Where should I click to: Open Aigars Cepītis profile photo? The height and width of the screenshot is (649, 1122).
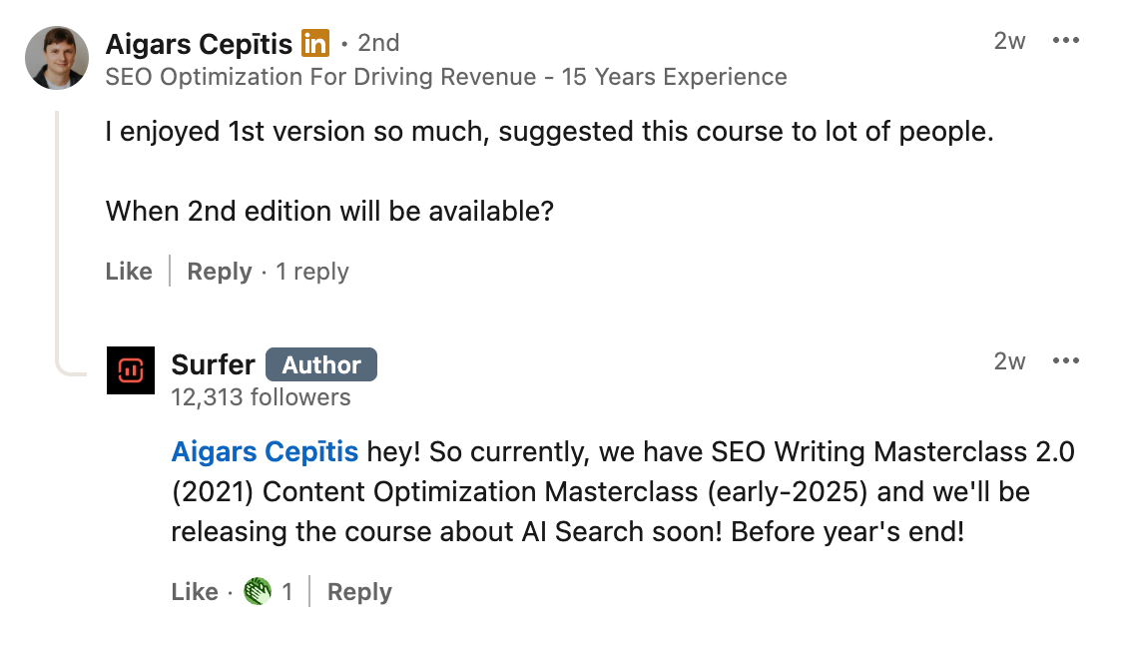(57, 58)
